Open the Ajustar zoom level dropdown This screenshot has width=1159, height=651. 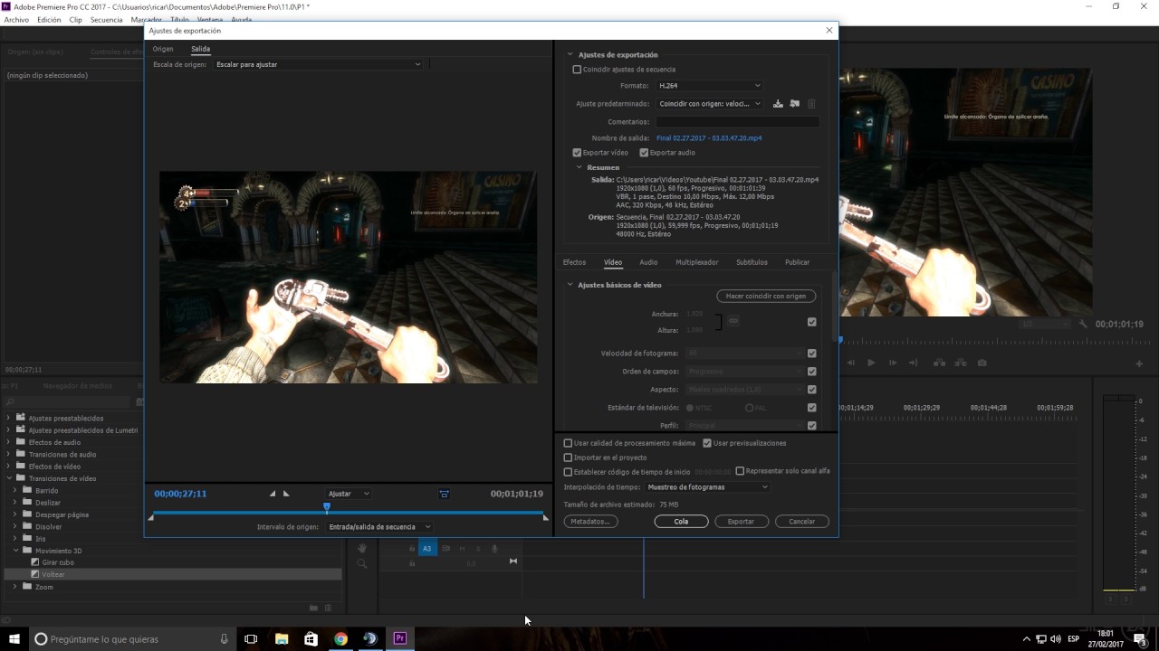point(349,494)
